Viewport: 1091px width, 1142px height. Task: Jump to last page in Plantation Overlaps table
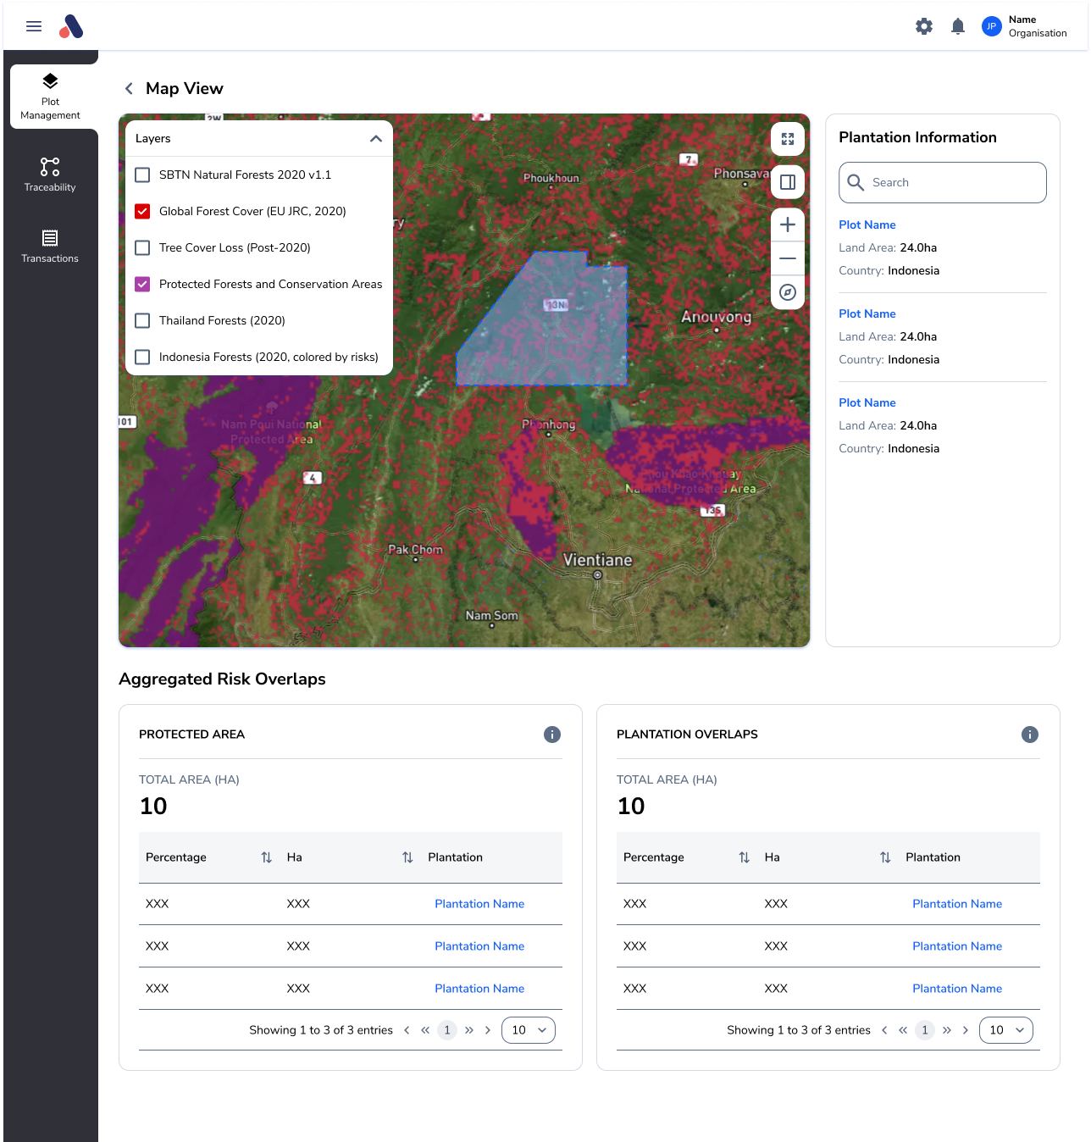coord(947,1030)
